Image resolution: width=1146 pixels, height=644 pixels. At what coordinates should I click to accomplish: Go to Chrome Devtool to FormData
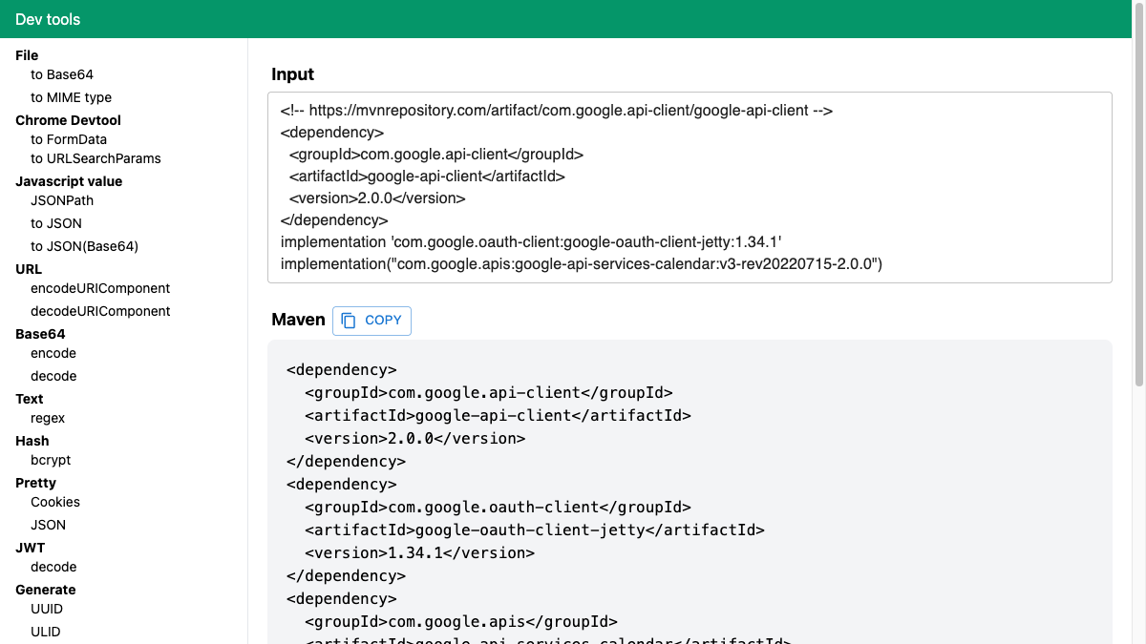tap(69, 139)
